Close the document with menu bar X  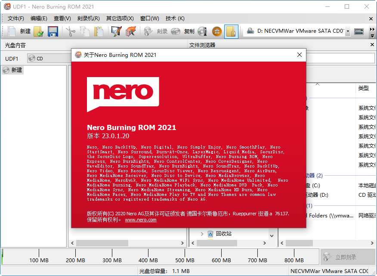point(371,19)
